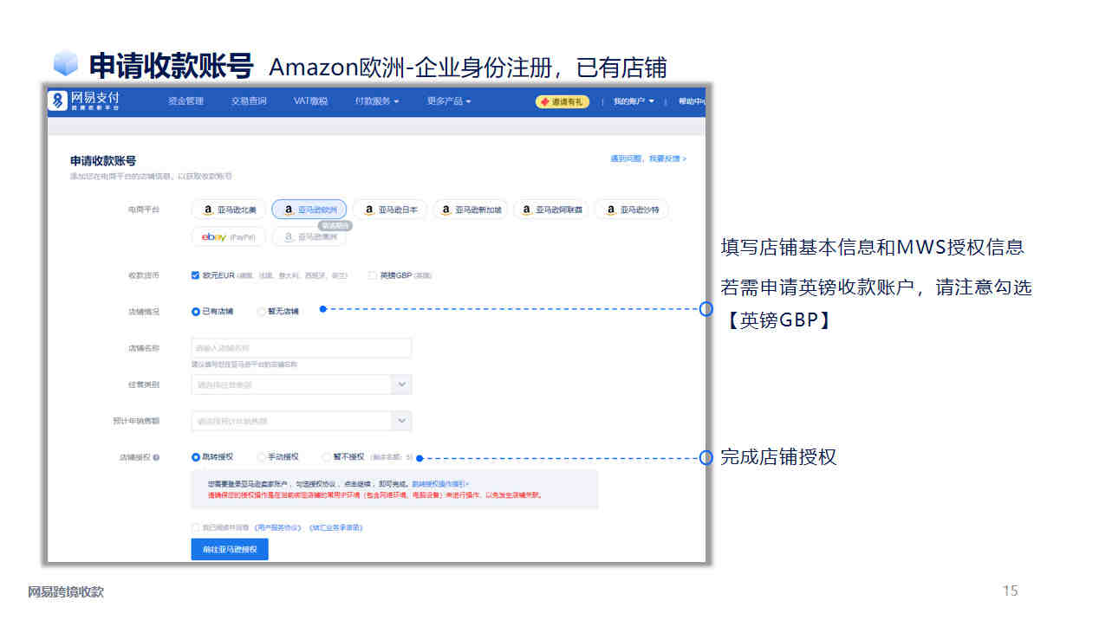Click the 店铺授权 help question-mark icon

(156, 457)
